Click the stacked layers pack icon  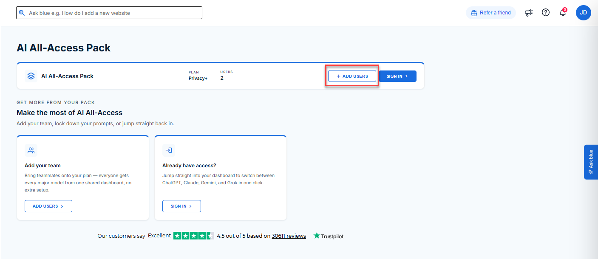(x=31, y=76)
